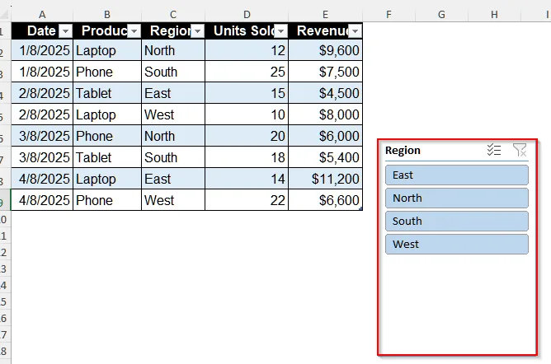Click the $4,500 revenue cell
The image size is (551, 364).
(x=325, y=93)
